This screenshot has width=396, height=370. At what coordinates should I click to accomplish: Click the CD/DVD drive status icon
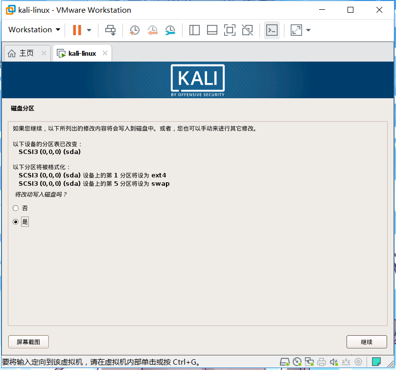point(297,362)
